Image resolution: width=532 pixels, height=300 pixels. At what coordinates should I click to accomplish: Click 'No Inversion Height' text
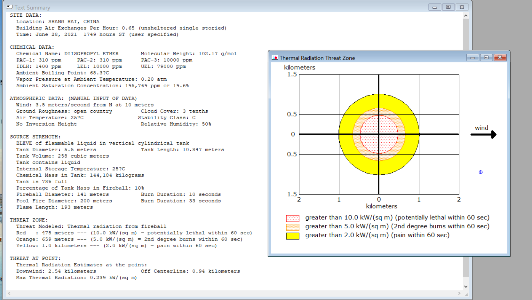tap(47, 124)
